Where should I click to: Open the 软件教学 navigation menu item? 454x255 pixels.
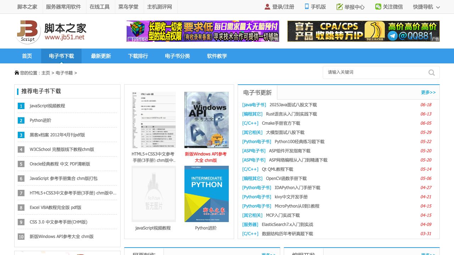pos(217,56)
